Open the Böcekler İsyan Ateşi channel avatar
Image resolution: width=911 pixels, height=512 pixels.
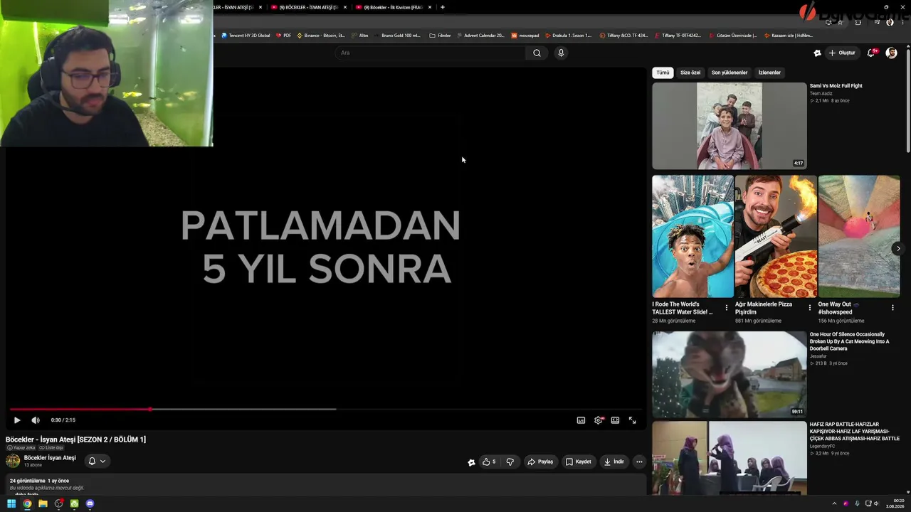pos(13,461)
